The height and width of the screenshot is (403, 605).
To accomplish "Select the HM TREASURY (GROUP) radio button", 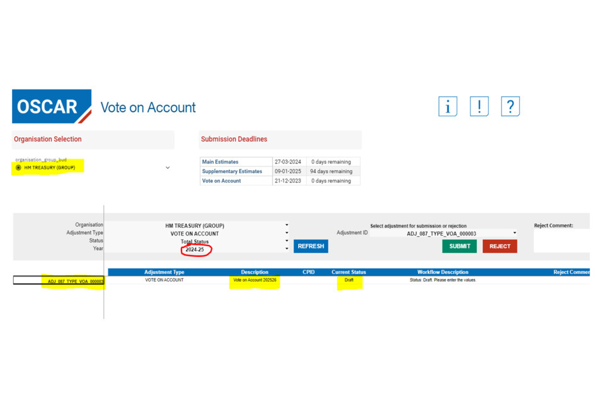I will pos(18,168).
